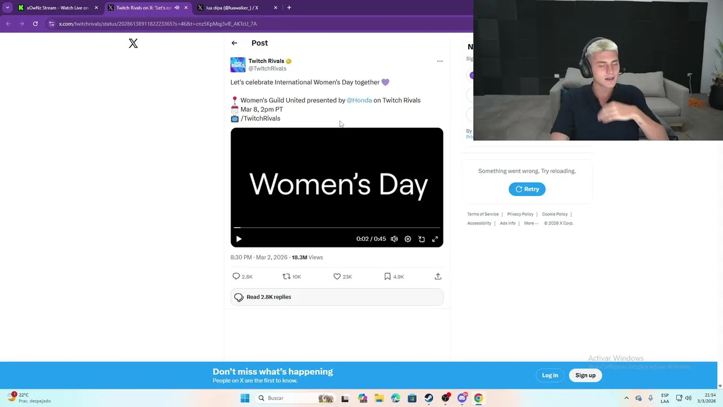Open the volume tray icon
723x407 pixels.
point(688,398)
